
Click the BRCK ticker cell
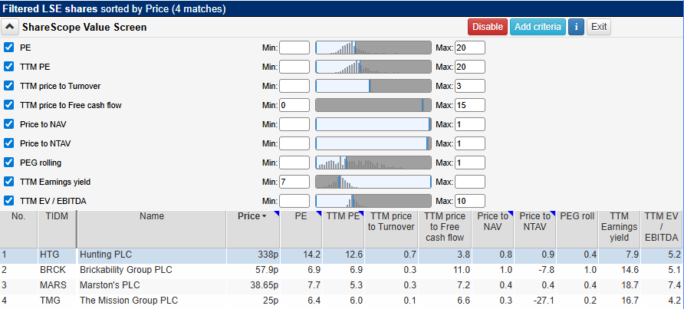tap(58, 271)
